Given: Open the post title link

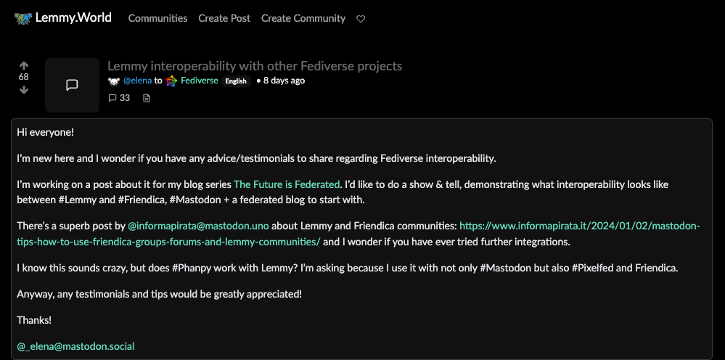Looking at the screenshot, I should click(x=255, y=66).
